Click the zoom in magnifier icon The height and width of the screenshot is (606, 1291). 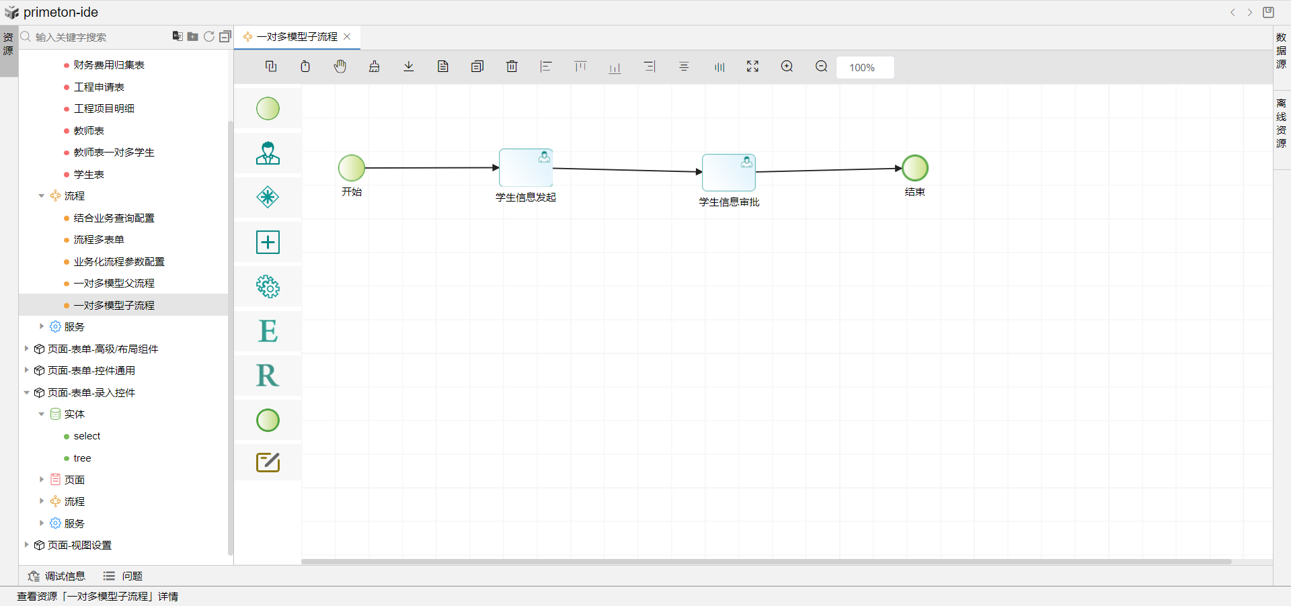[x=787, y=67]
